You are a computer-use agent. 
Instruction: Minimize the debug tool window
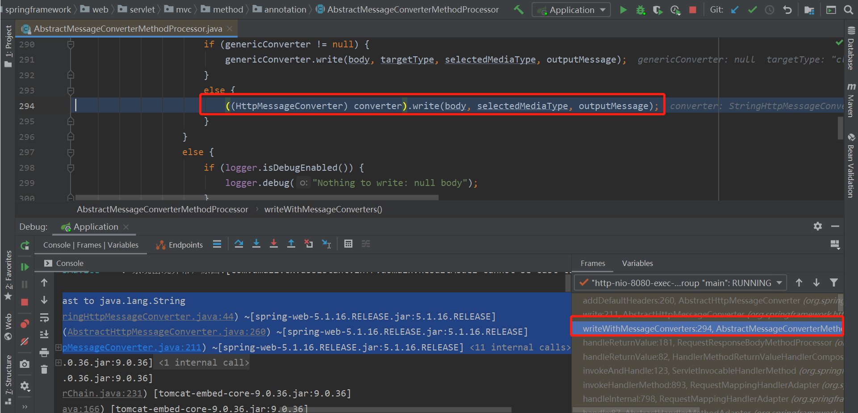point(835,226)
